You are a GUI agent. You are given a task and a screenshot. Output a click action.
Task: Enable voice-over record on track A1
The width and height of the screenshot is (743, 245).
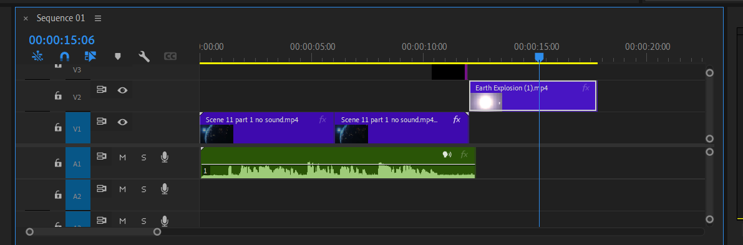[165, 157]
